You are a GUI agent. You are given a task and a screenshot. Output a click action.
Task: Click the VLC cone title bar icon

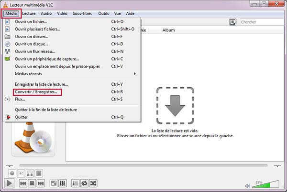click(x=5, y=5)
